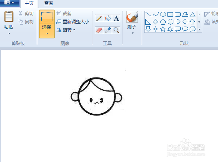The height and width of the screenshot is (162, 218).
Task: Pick the Down arrow shape
Action: click(148, 29)
